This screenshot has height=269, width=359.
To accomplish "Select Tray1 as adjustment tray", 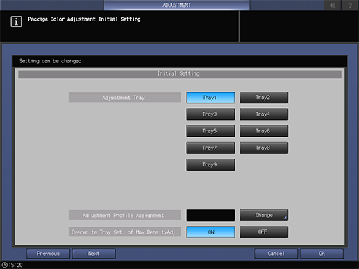I will 210,98.
